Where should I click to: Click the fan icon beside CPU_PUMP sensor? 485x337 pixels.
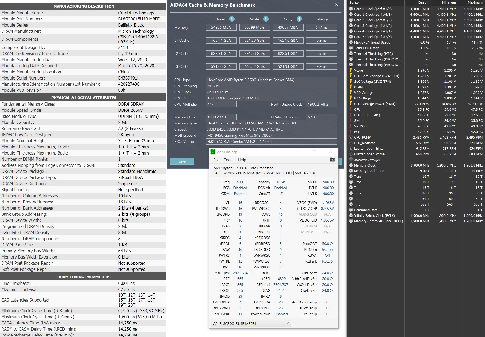(351, 138)
